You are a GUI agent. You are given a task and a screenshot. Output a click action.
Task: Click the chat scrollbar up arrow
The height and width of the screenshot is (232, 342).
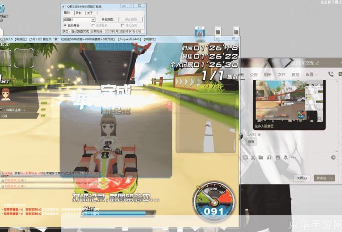[337, 82]
